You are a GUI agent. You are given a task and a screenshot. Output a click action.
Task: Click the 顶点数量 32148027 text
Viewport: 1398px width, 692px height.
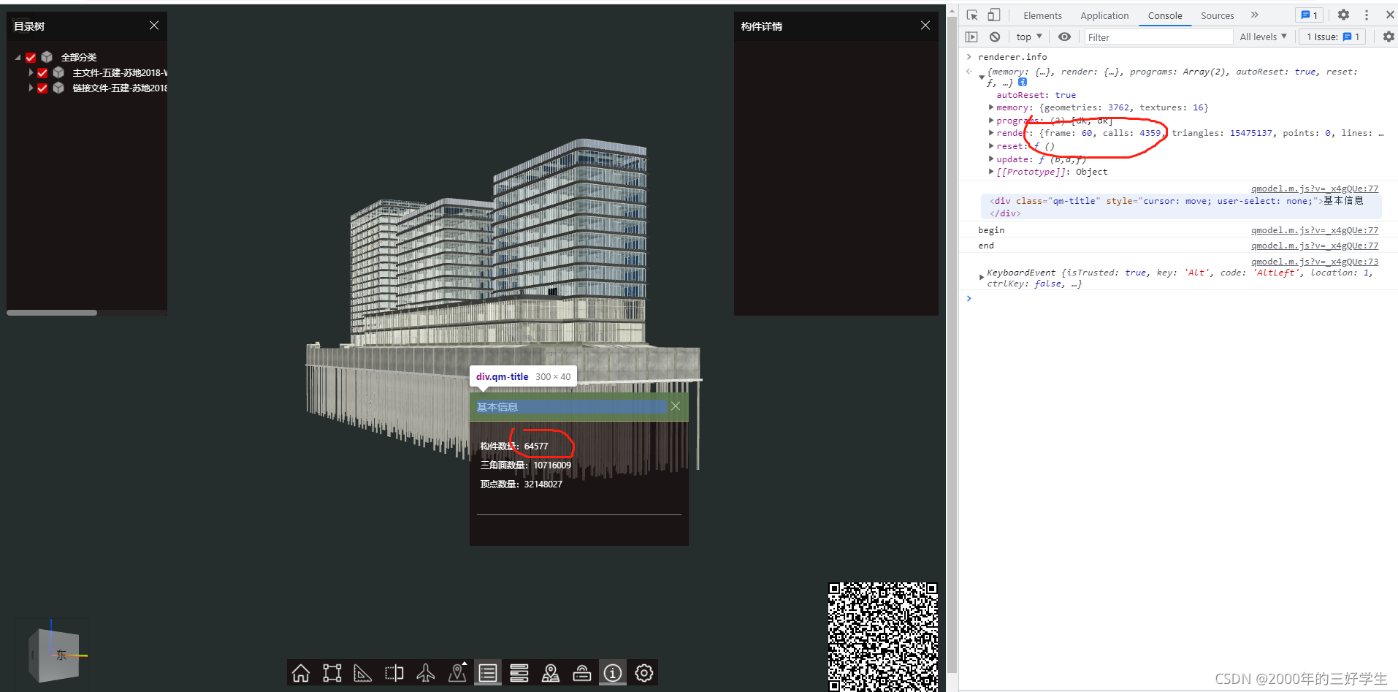(x=522, y=484)
